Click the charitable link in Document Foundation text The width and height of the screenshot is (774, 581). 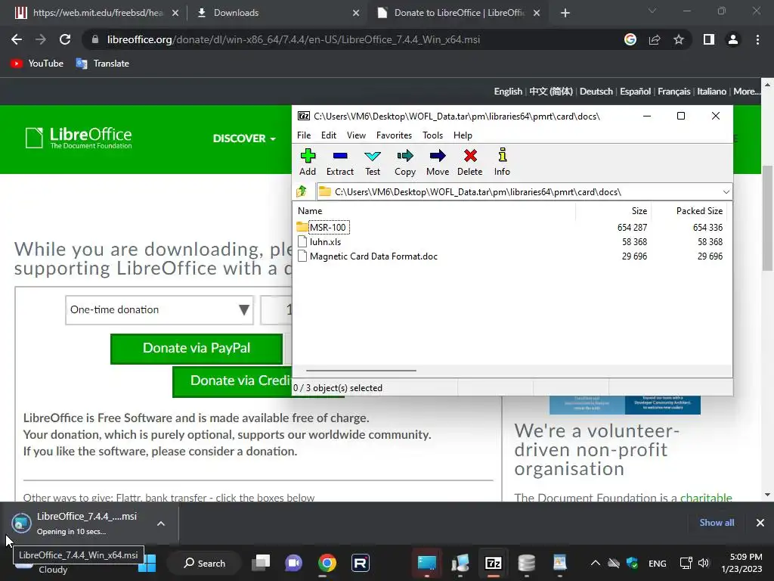point(706,498)
